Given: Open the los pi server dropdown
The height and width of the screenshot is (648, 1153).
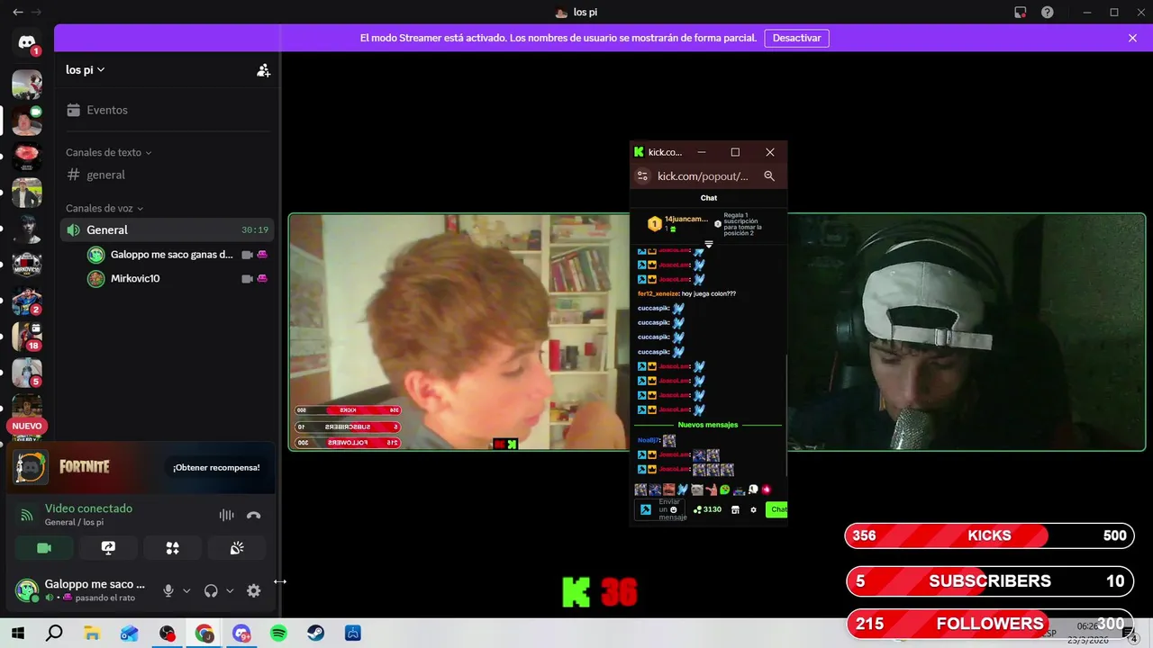Looking at the screenshot, I should tap(86, 70).
